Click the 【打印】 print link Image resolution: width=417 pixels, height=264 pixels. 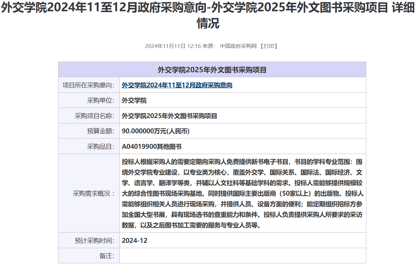(x=269, y=46)
